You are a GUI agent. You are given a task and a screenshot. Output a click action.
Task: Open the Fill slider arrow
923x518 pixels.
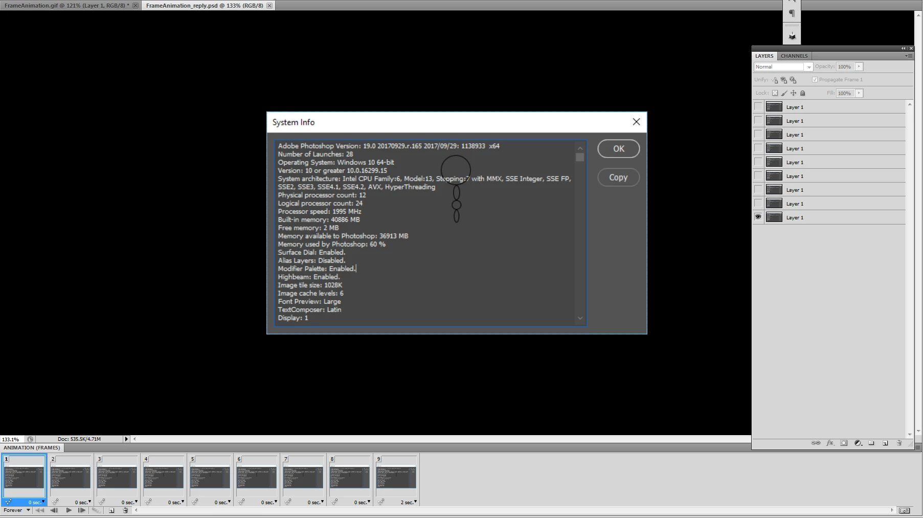tap(859, 93)
